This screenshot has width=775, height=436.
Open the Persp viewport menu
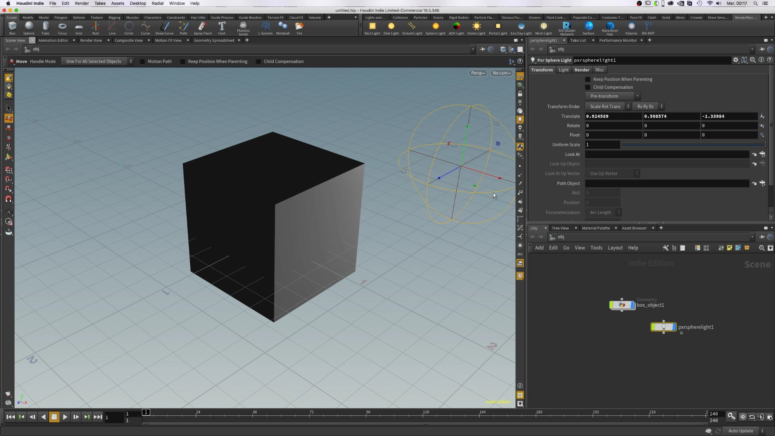click(478, 73)
